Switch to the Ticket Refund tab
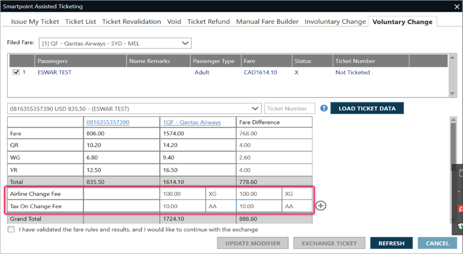463x254 pixels. (x=208, y=22)
